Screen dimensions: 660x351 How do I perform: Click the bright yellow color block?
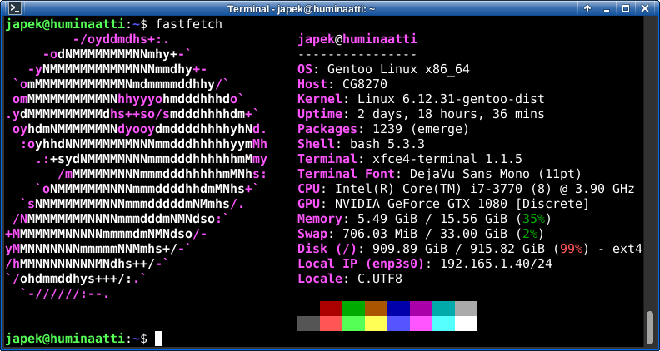377,324
